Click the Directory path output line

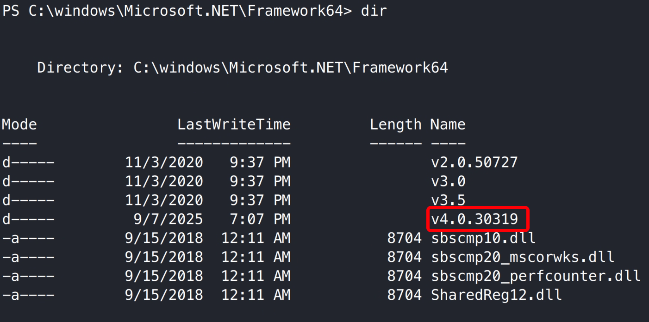click(243, 68)
